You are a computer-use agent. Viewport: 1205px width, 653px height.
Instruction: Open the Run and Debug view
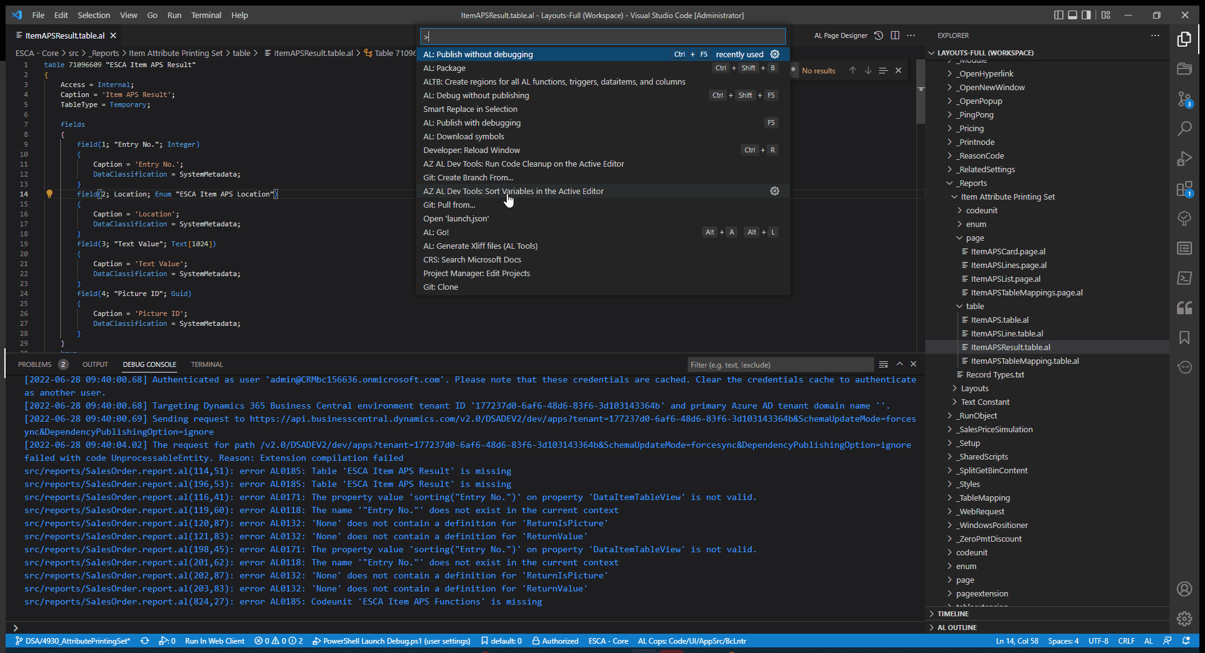pos(1184,159)
